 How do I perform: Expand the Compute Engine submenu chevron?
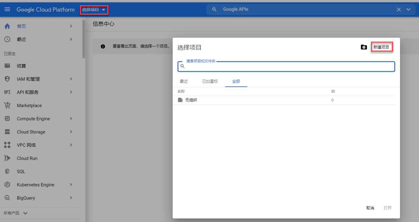(x=71, y=118)
